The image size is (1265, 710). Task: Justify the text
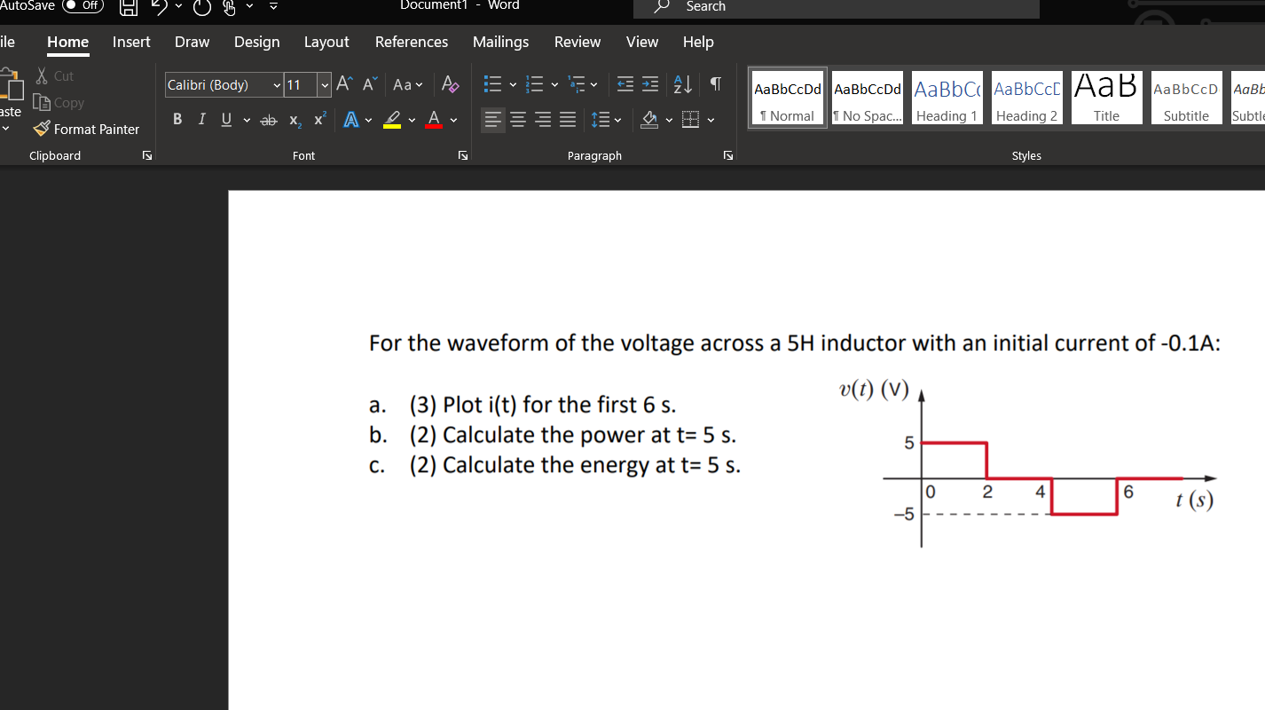[x=568, y=120]
